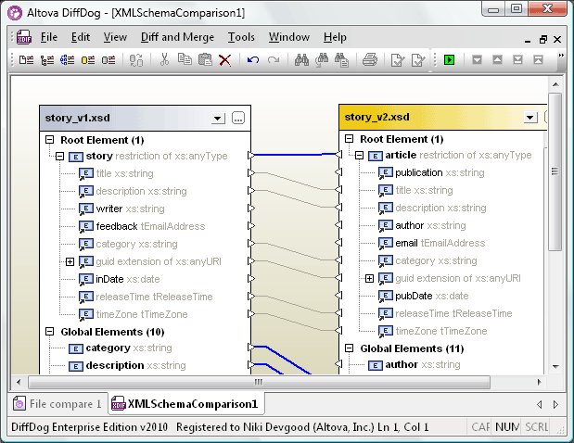Expand guid element in story_v1.xsd
This screenshot has width=574, height=443.
[x=70, y=261]
